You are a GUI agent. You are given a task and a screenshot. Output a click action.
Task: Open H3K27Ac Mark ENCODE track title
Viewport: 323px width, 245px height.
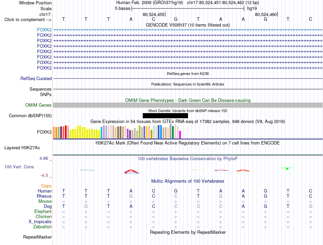tap(188, 143)
